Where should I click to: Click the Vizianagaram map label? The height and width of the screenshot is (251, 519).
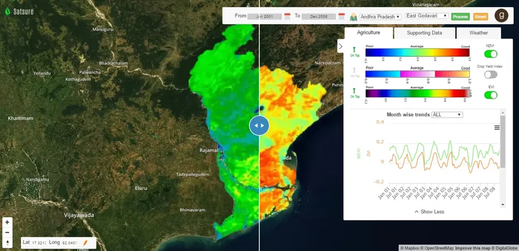(426, 5)
